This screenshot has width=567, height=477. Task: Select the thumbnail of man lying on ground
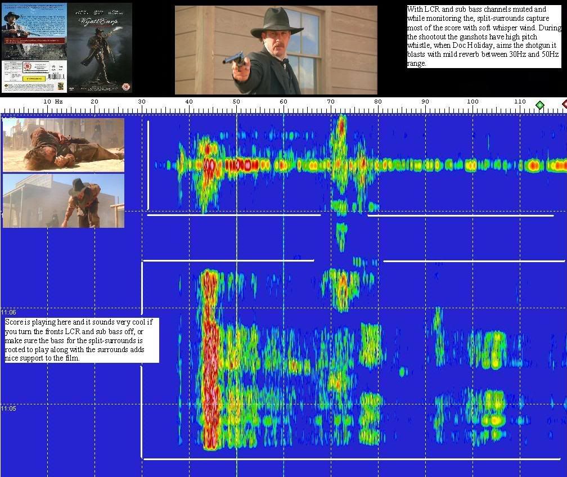click(x=63, y=145)
